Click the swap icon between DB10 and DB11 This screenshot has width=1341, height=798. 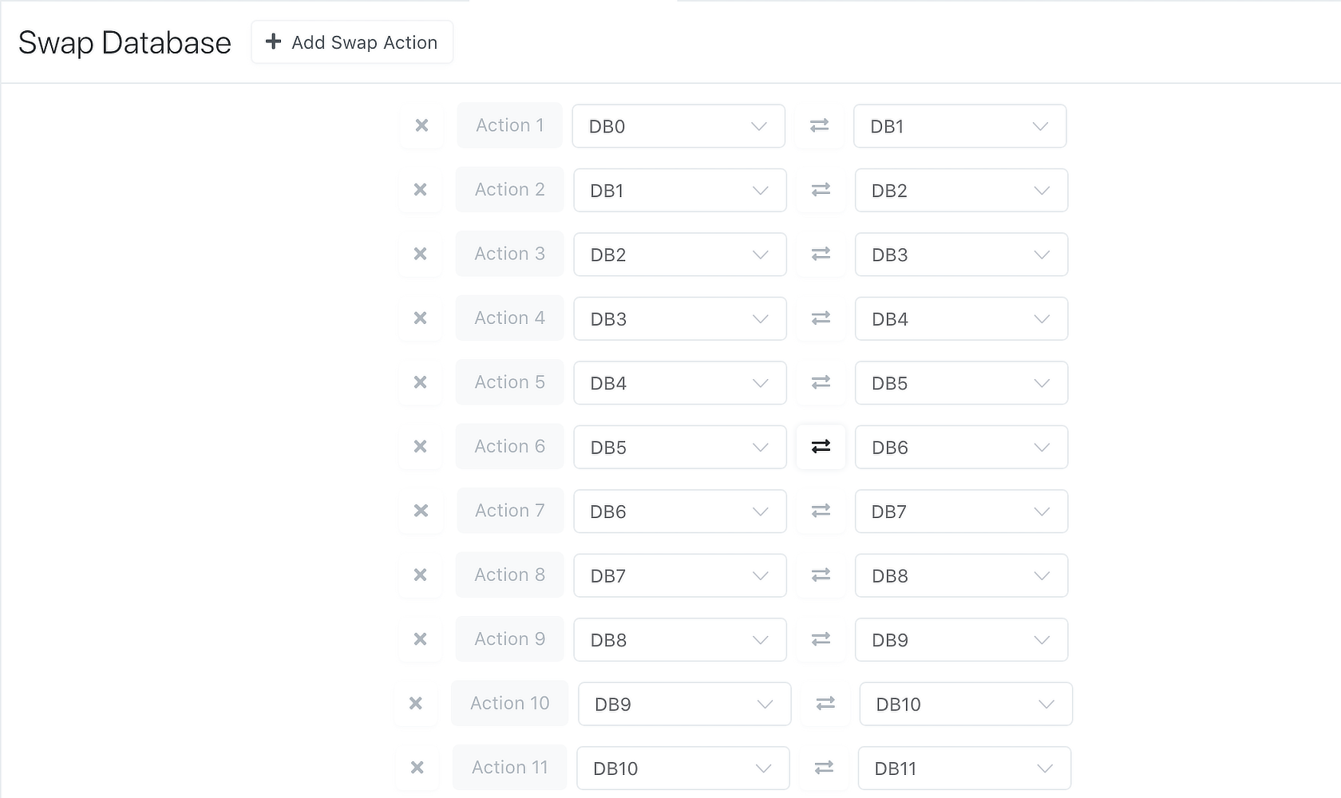(x=824, y=768)
